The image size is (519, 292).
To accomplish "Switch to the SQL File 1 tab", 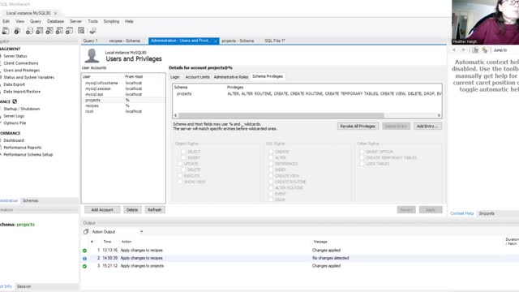I will [x=275, y=41].
